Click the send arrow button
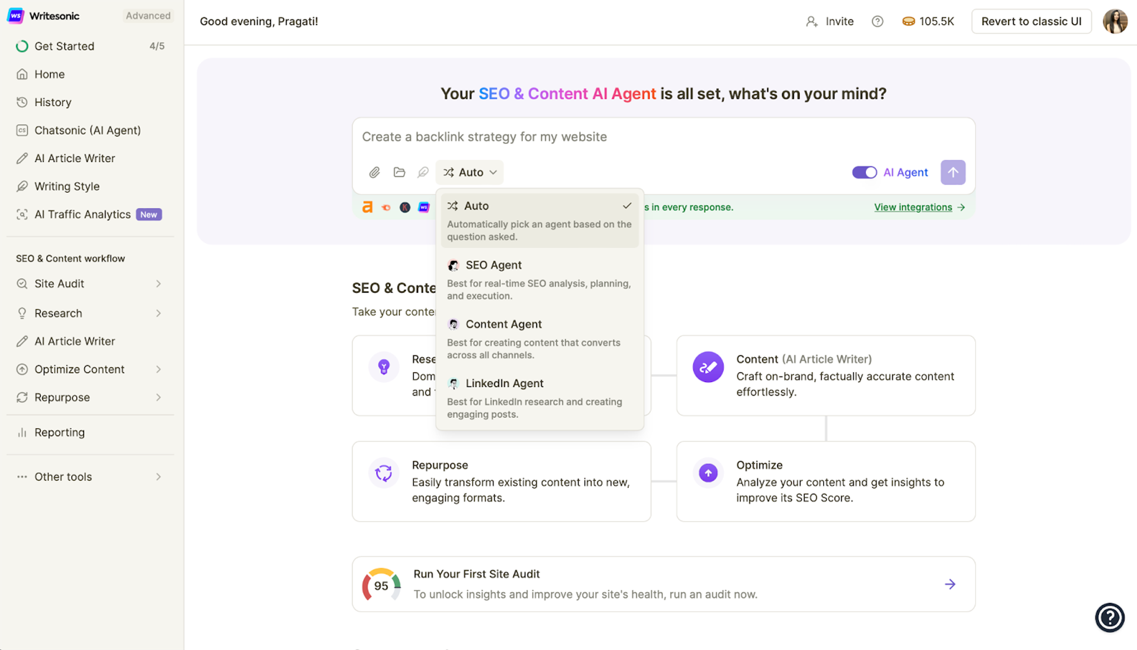This screenshot has width=1137, height=650. click(x=953, y=172)
